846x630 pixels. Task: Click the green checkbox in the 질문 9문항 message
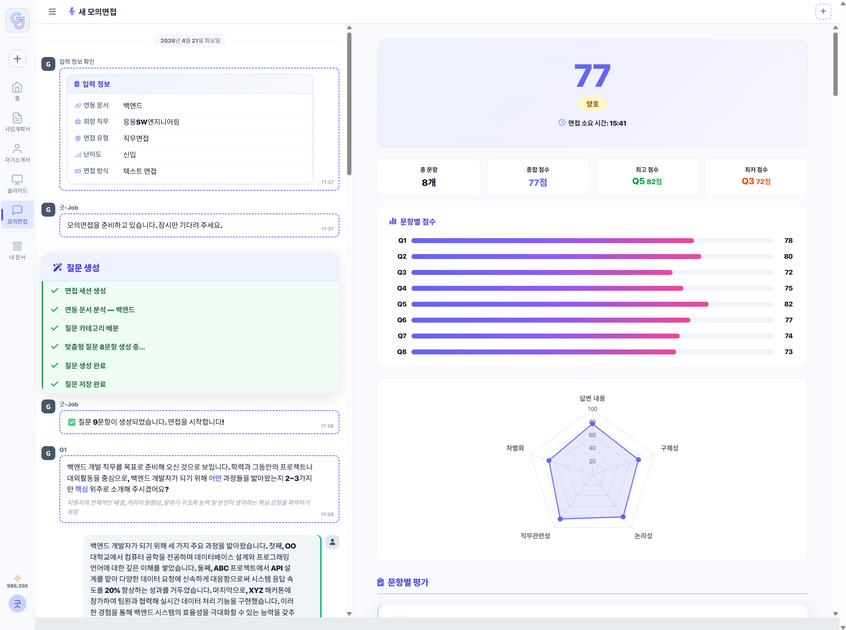pyautogui.click(x=72, y=422)
